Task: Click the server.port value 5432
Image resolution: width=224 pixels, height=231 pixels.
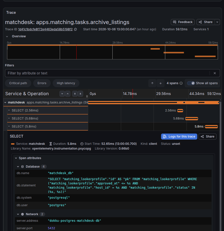Action: pyautogui.click(x=51, y=228)
